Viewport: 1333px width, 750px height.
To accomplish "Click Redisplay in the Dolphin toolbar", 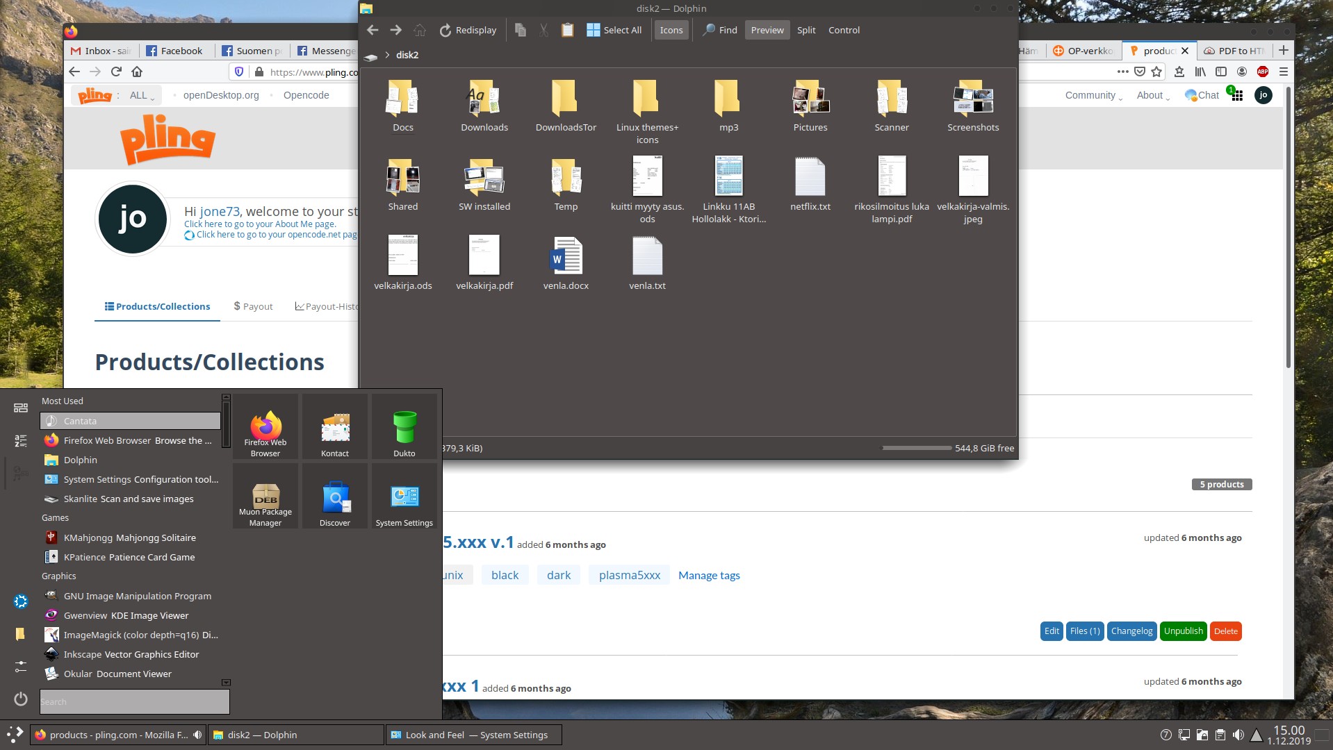I will 468,30.
